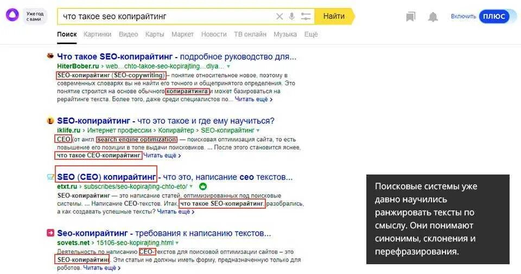Click the sovets.net green domain link
This screenshot has width=521, height=274.
click(73, 242)
